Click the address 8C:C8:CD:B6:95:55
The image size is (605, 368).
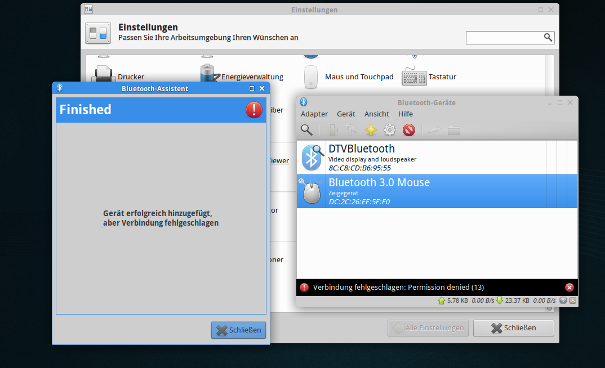point(359,168)
